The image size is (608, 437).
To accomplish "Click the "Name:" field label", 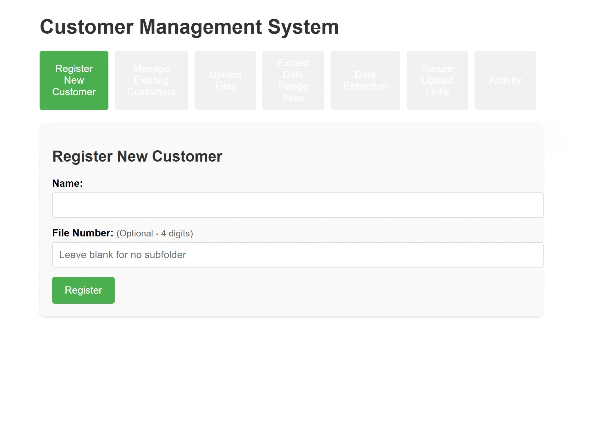I will point(67,183).
